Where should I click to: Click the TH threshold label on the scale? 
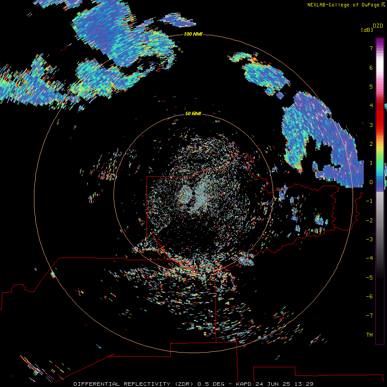[369, 335]
